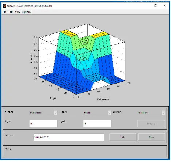Click the Help button
Screen dimensions: 171x162
click(x=123, y=137)
